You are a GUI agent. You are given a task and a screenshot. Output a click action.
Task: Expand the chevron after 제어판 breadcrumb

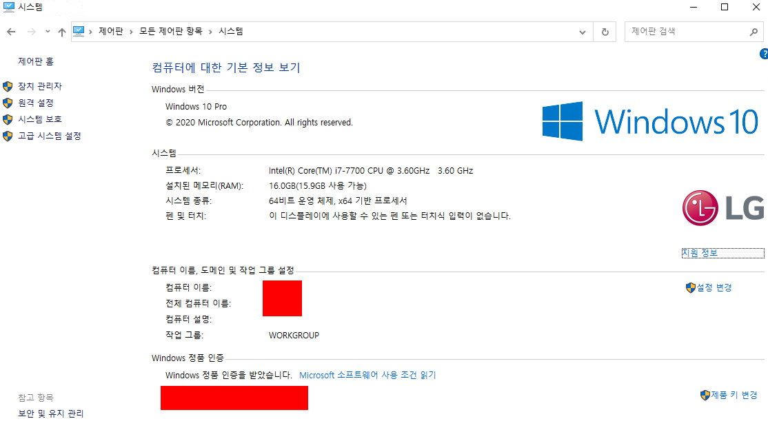click(x=131, y=32)
